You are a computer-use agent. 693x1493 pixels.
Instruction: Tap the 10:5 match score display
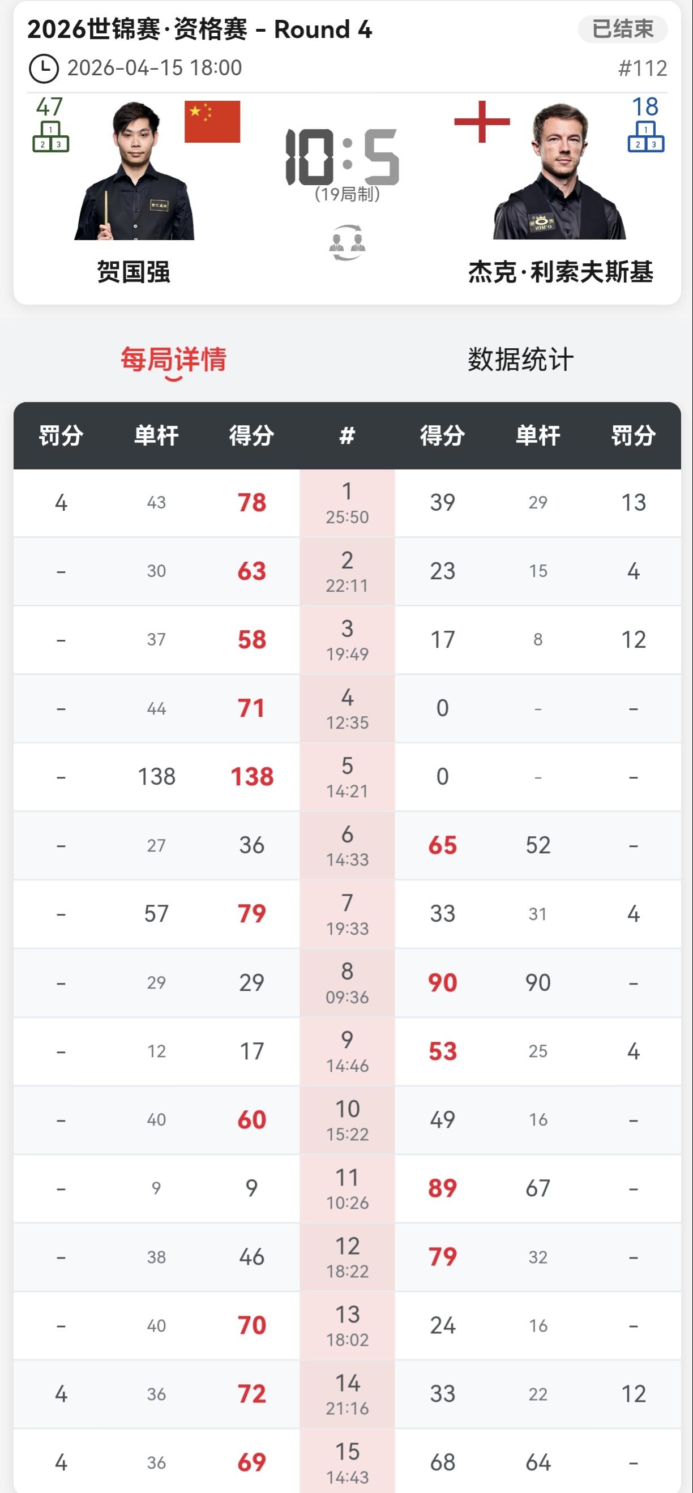click(343, 157)
